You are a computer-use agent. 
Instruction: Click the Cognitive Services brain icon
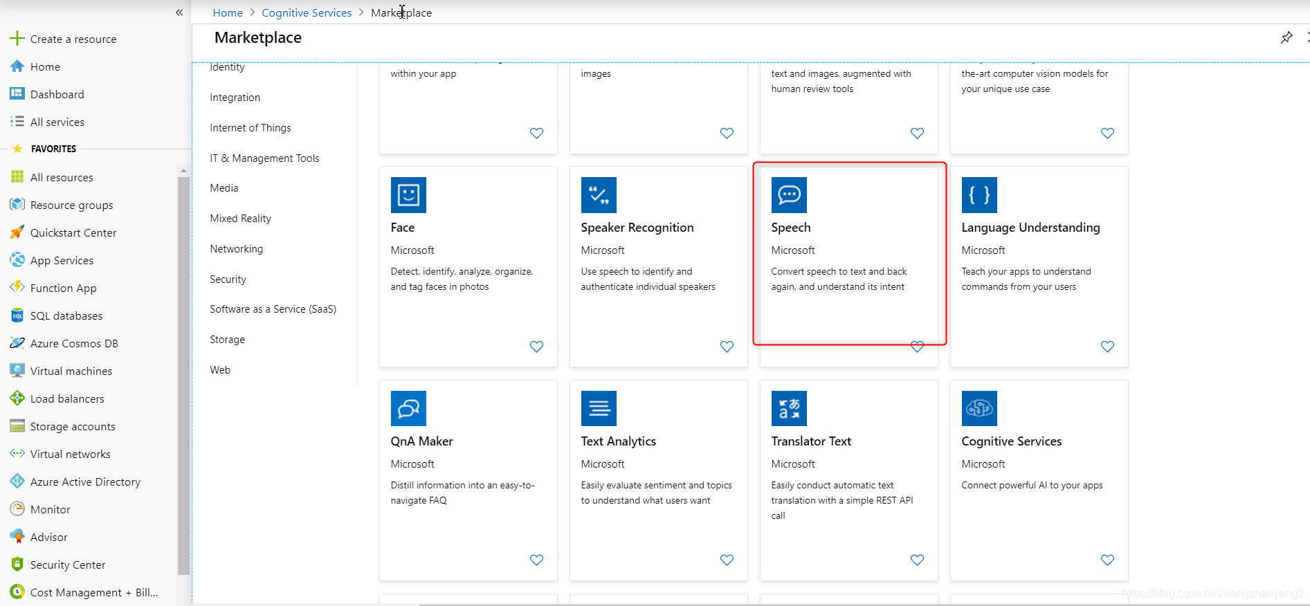[x=979, y=408]
